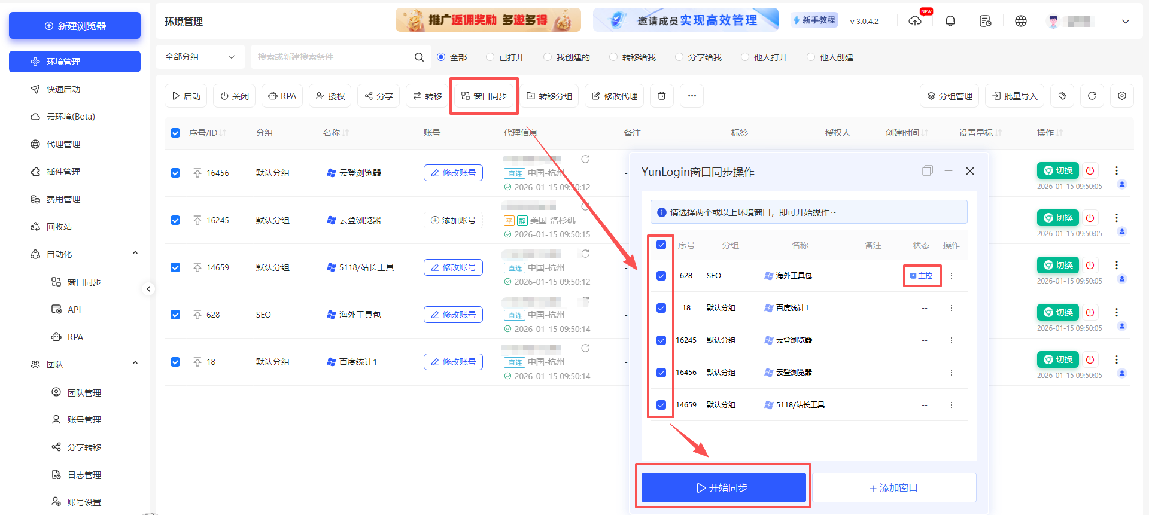Power off environment 628

(x=1090, y=312)
